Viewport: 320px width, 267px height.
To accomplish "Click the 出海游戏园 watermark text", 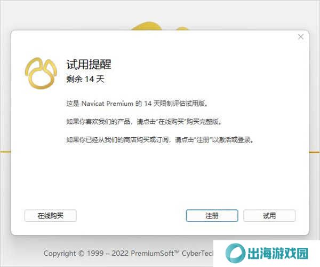I will 278,254.
